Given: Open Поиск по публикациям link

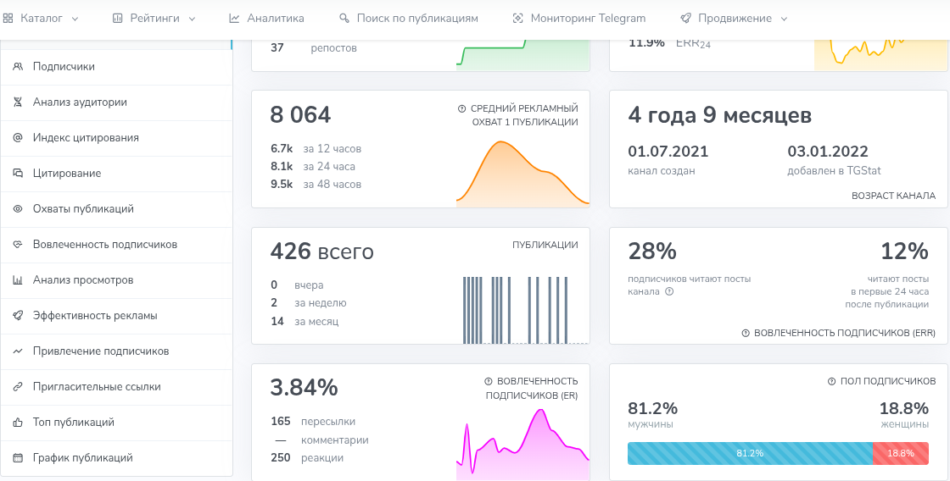Looking at the screenshot, I should pyautogui.click(x=409, y=18).
